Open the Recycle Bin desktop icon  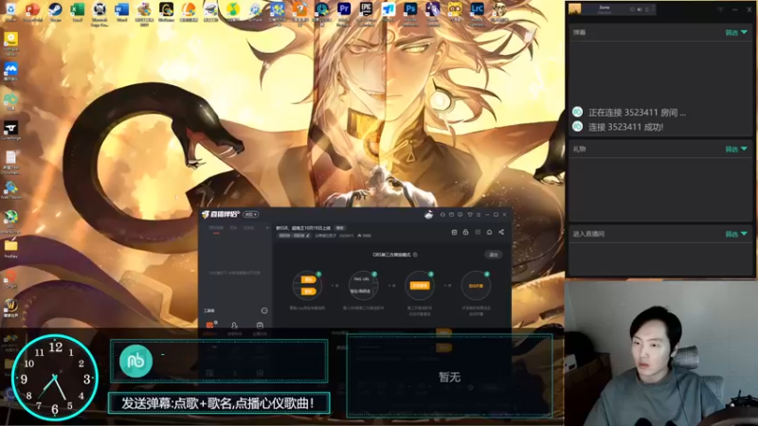pos(10,9)
